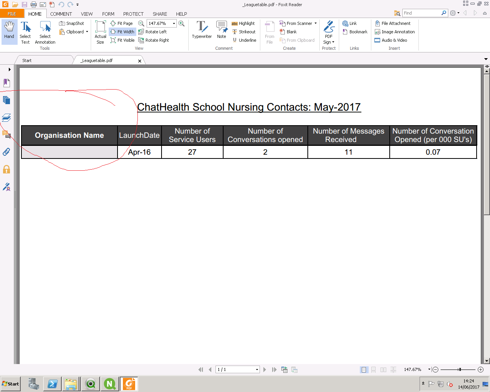Click Fit Page view option
Image resolution: width=490 pixels, height=392 pixels.
pos(121,23)
